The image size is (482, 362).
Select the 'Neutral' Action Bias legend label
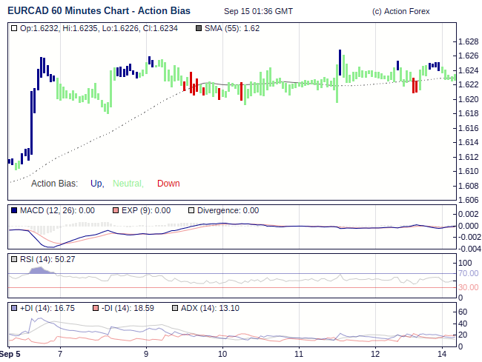tap(127, 184)
